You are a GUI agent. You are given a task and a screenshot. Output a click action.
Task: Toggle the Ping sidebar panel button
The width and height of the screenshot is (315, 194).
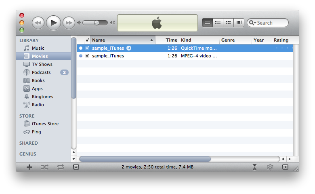[285, 167]
